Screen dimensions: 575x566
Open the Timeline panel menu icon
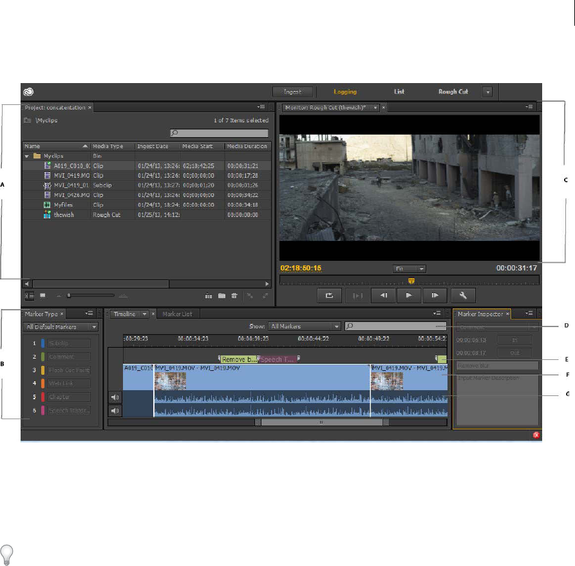pyautogui.click(x=437, y=314)
